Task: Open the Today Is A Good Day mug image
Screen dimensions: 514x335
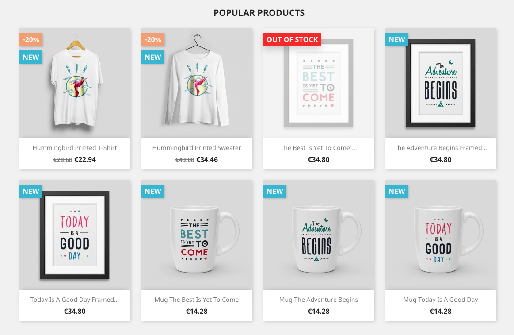Action: point(441,235)
